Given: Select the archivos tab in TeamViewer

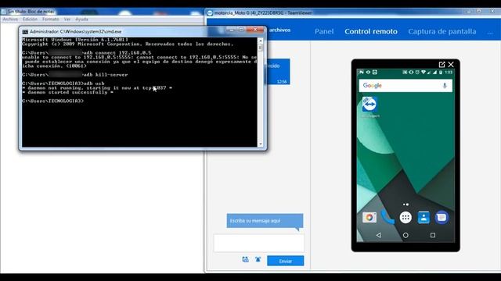Looking at the screenshot, I should click(279, 30).
